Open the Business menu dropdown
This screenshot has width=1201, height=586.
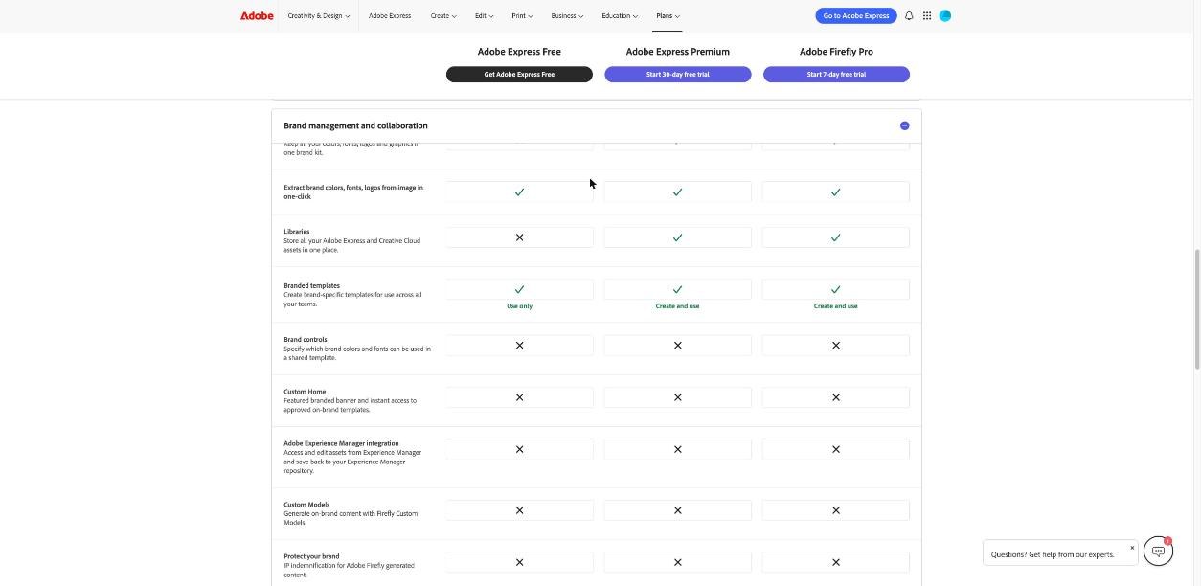pos(567,15)
